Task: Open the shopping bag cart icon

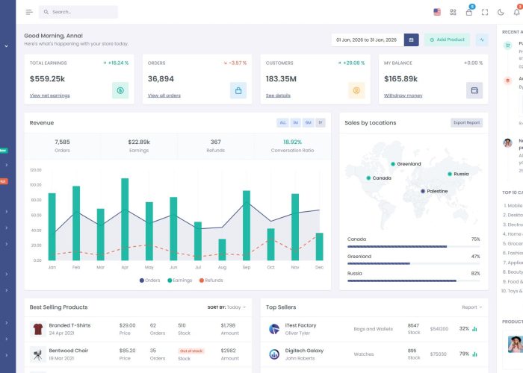Action: click(x=469, y=13)
